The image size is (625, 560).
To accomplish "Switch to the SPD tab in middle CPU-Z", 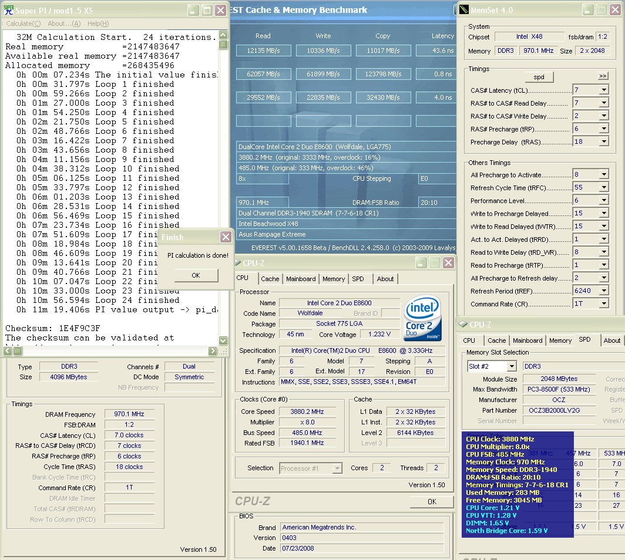I will click(358, 279).
